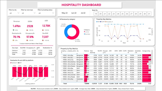This screenshot has height=91, width=162.
Task: Sort by the Revenue column header
Action: (x=87, y=51)
